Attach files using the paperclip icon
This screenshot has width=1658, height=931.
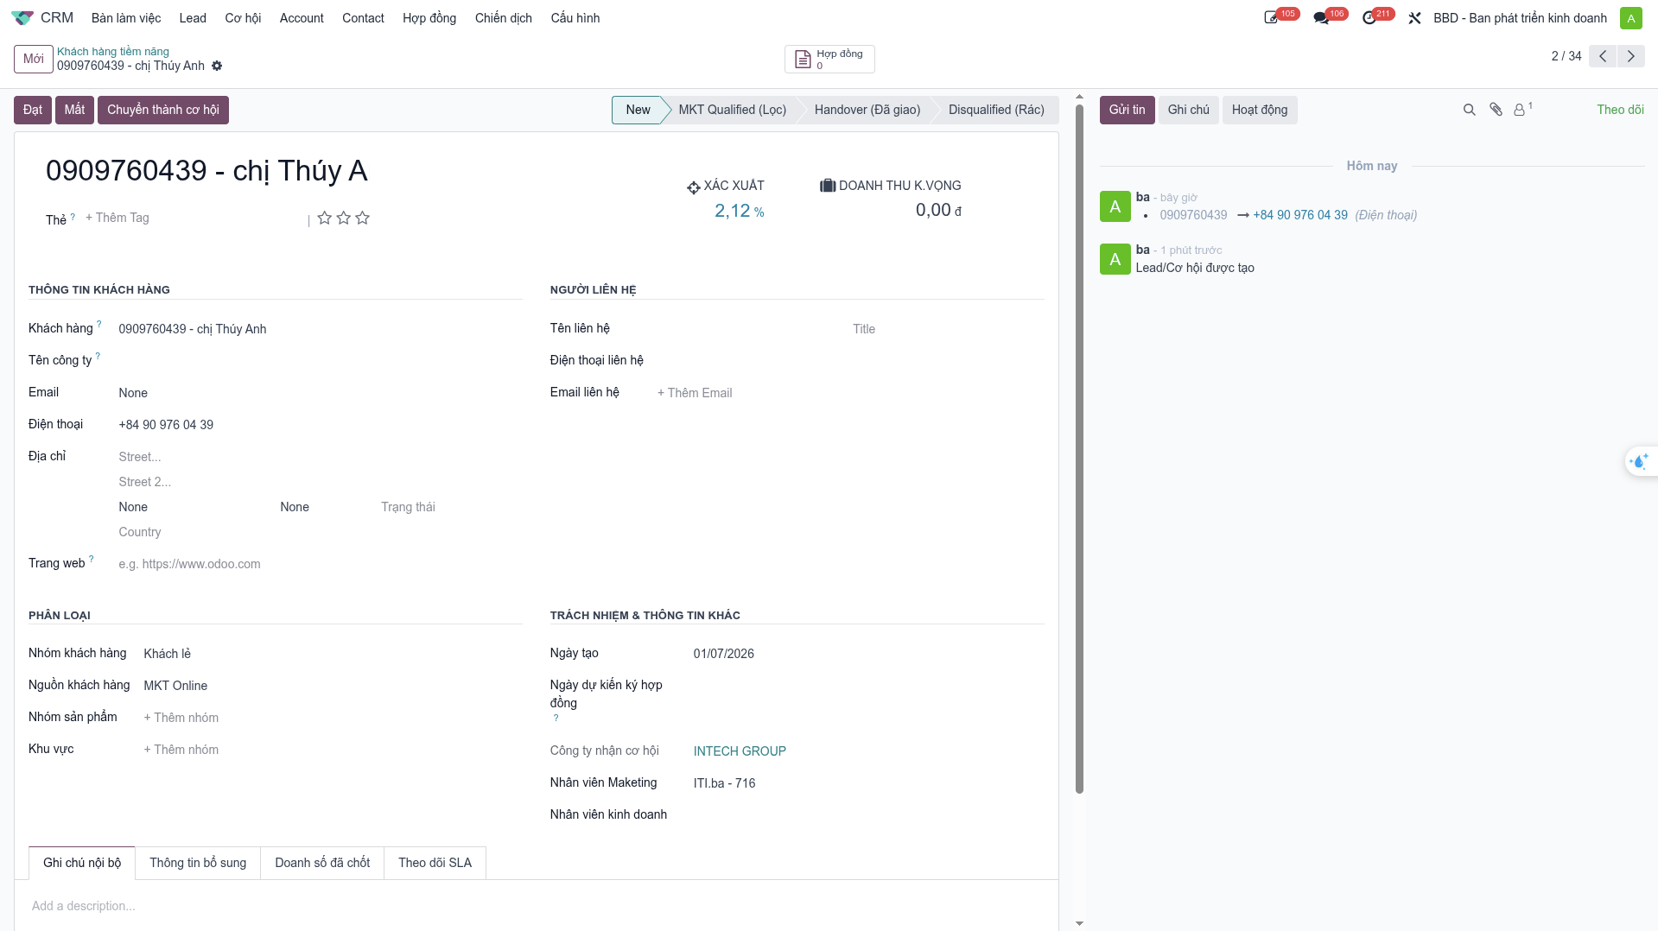pos(1496,110)
